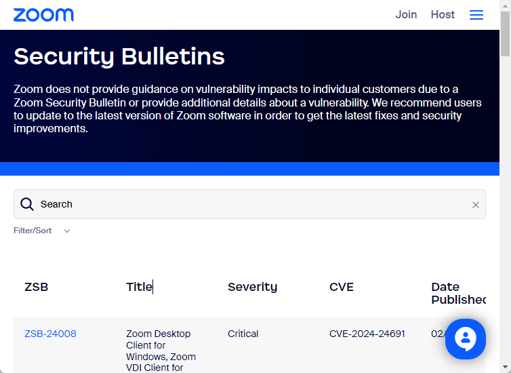Image resolution: width=511 pixels, height=373 pixels.
Task: Open the ZSB-24008 bulletin link
Action: 50,334
